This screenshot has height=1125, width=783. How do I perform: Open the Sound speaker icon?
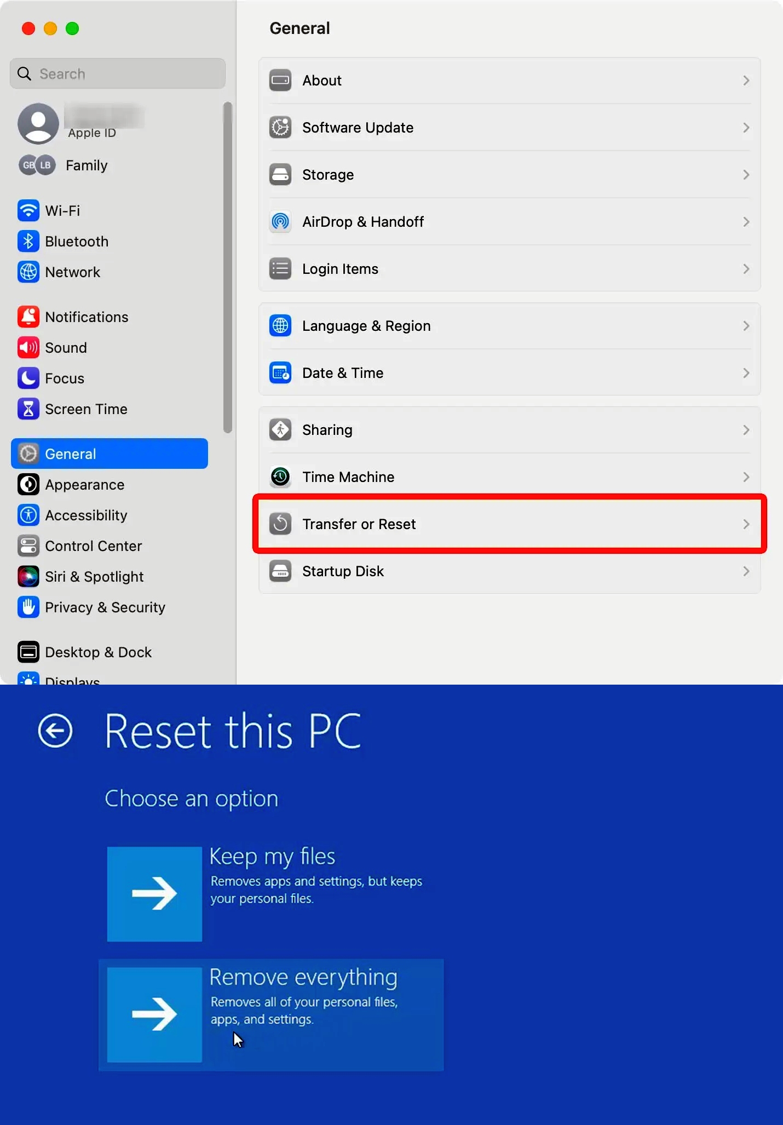pos(28,347)
